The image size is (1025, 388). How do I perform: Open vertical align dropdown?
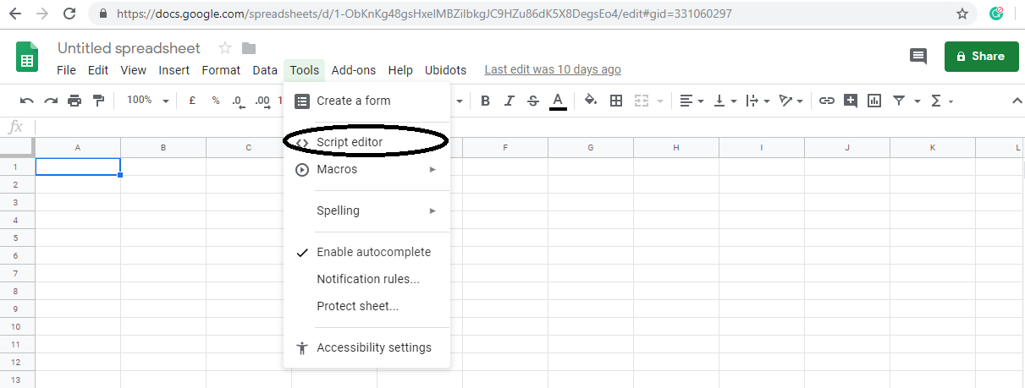(x=725, y=101)
